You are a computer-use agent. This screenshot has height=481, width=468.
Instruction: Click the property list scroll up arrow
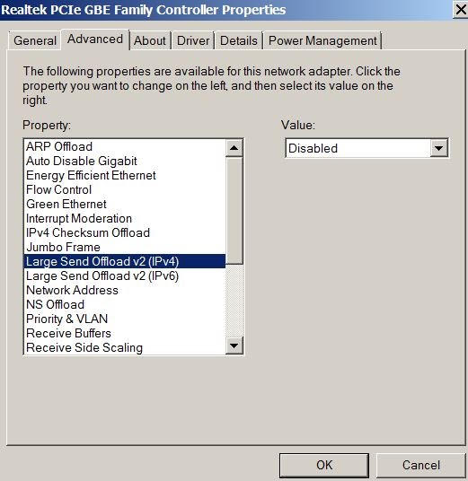click(234, 148)
